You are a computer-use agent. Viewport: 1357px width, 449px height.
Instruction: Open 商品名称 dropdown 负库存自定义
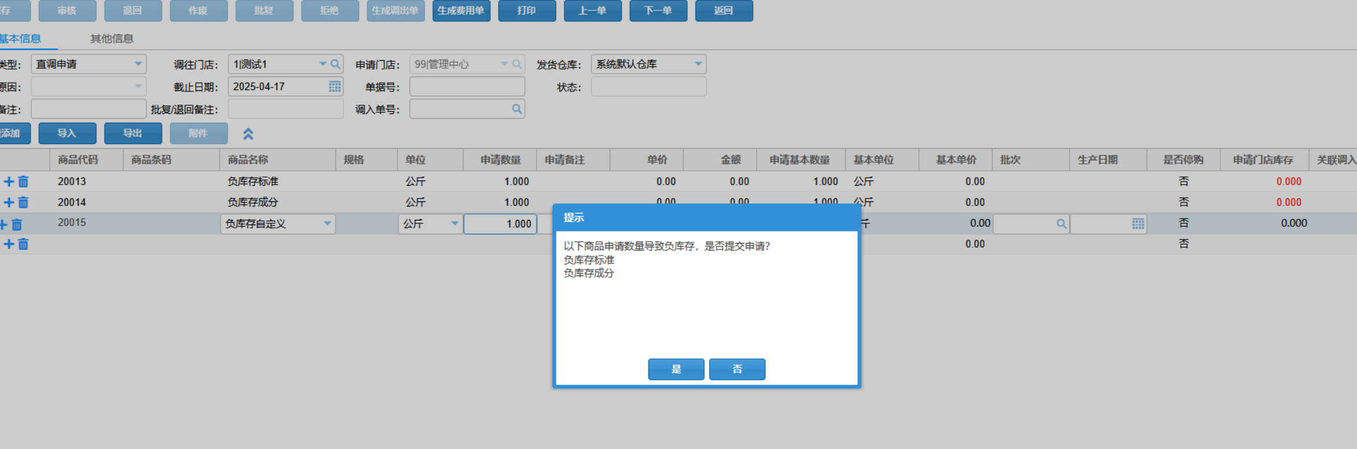coord(327,224)
